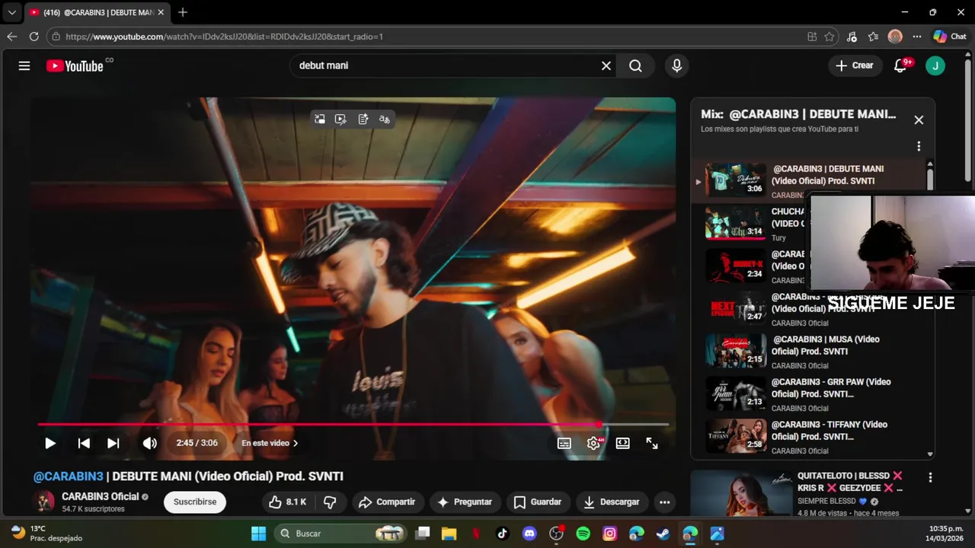
Task: Open the YouTube hamburger guide menu
Action: (x=24, y=65)
